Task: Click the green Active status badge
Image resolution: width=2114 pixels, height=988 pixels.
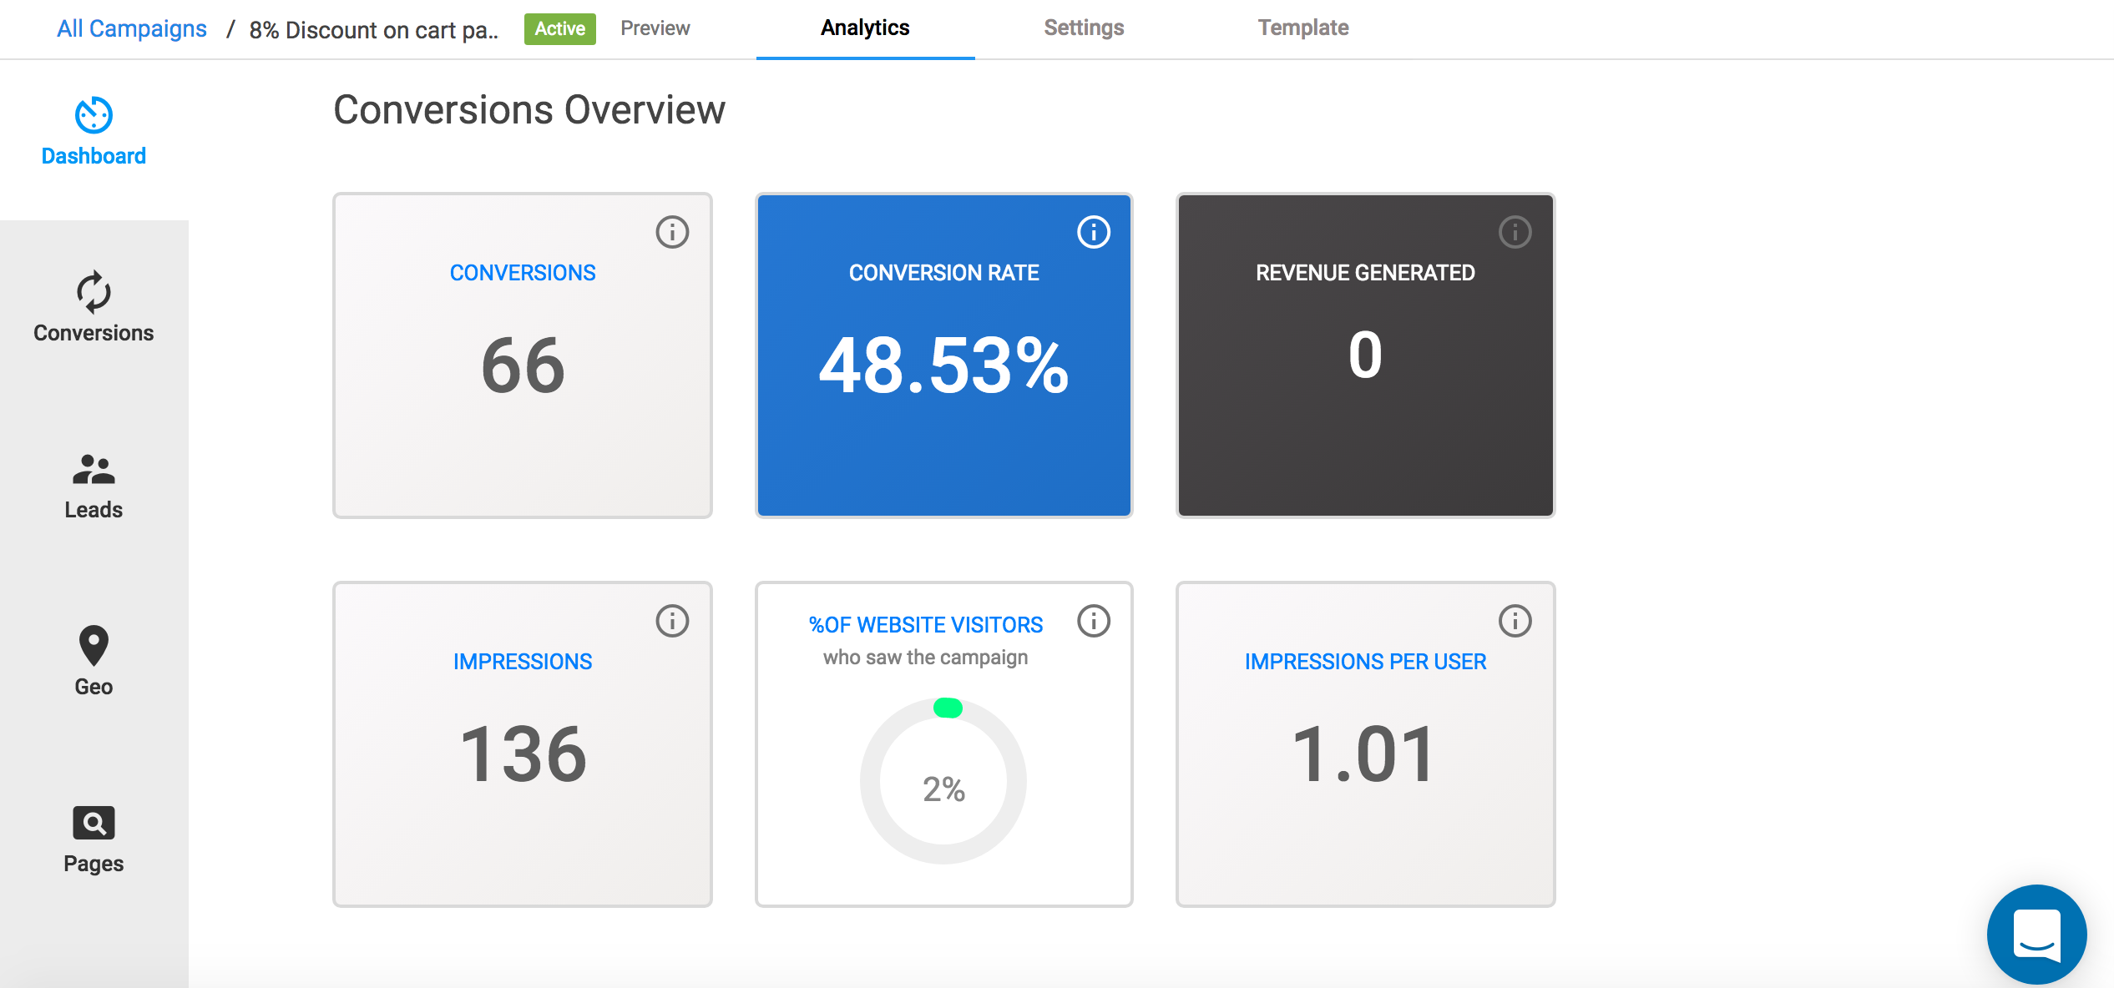Action: [x=559, y=28]
